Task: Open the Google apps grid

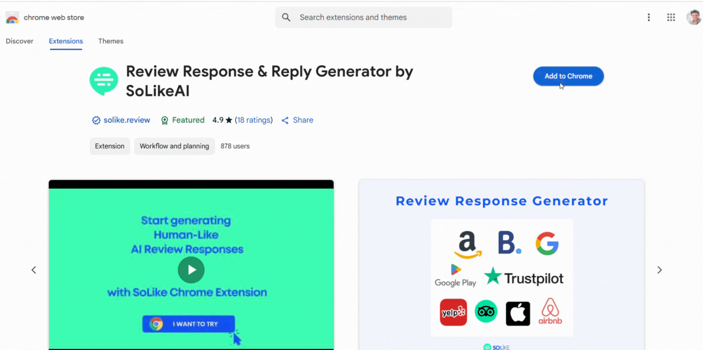Action: pos(671,17)
